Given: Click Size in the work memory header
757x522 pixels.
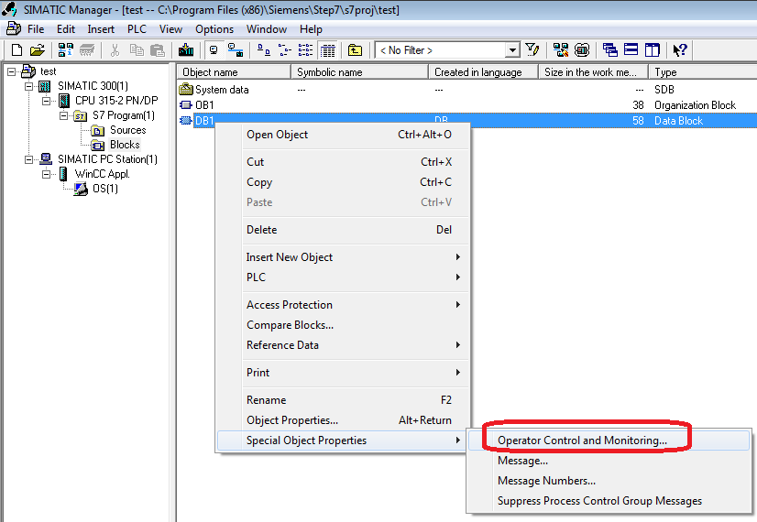Looking at the screenshot, I should coord(593,72).
